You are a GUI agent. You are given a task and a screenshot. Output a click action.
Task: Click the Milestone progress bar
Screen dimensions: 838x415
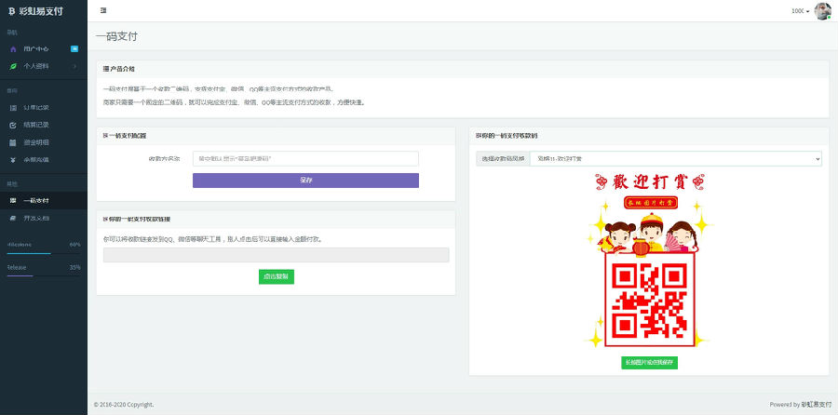pos(43,253)
